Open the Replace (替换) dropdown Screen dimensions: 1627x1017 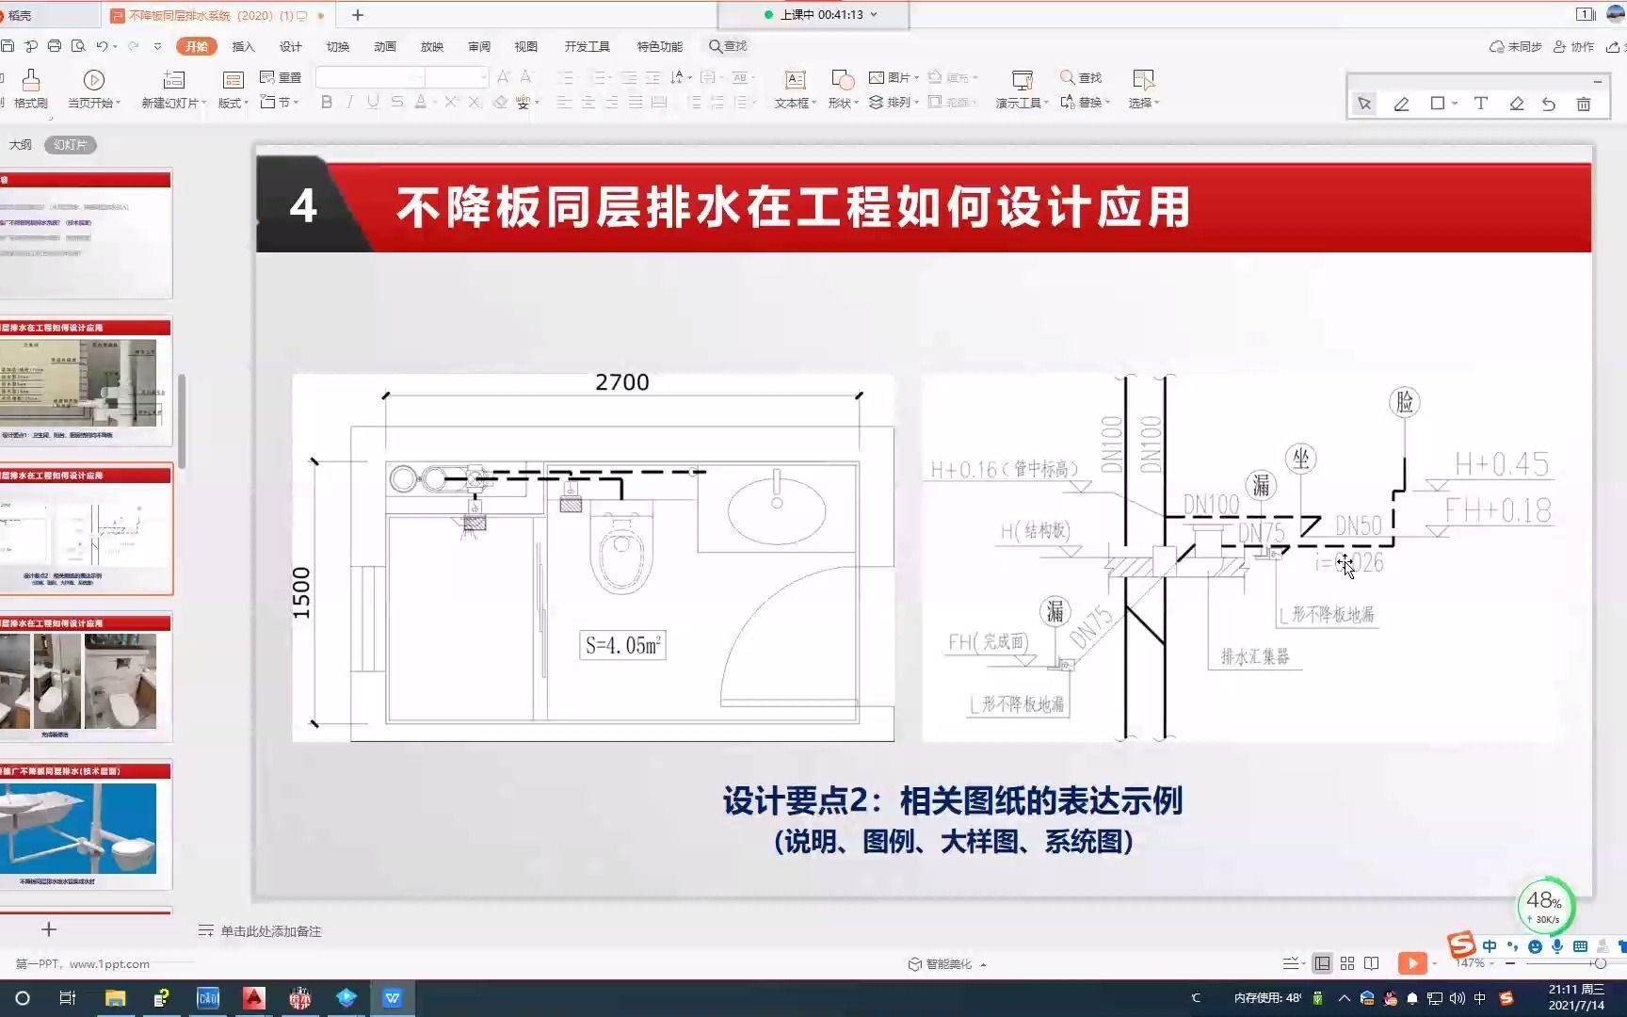coord(1085,102)
